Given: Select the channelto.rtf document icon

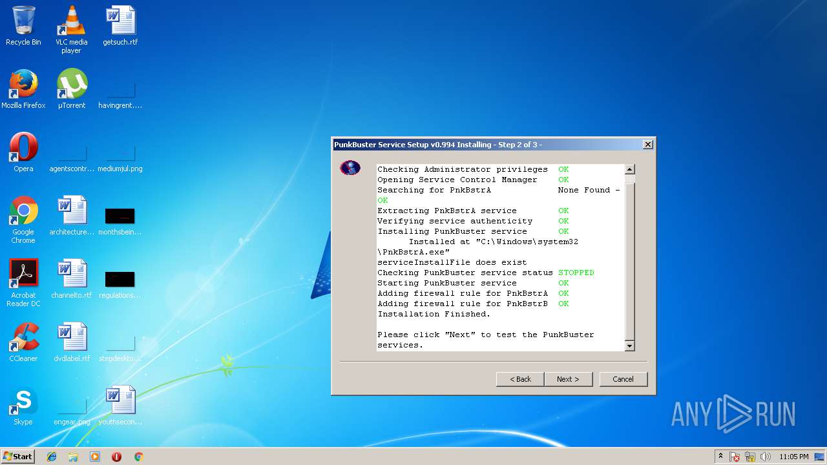Looking at the screenshot, I should coord(71,280).
